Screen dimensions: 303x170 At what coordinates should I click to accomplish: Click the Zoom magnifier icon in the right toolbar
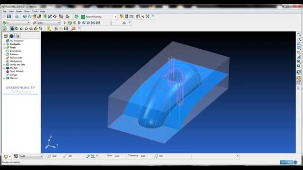tap(299, 52)
